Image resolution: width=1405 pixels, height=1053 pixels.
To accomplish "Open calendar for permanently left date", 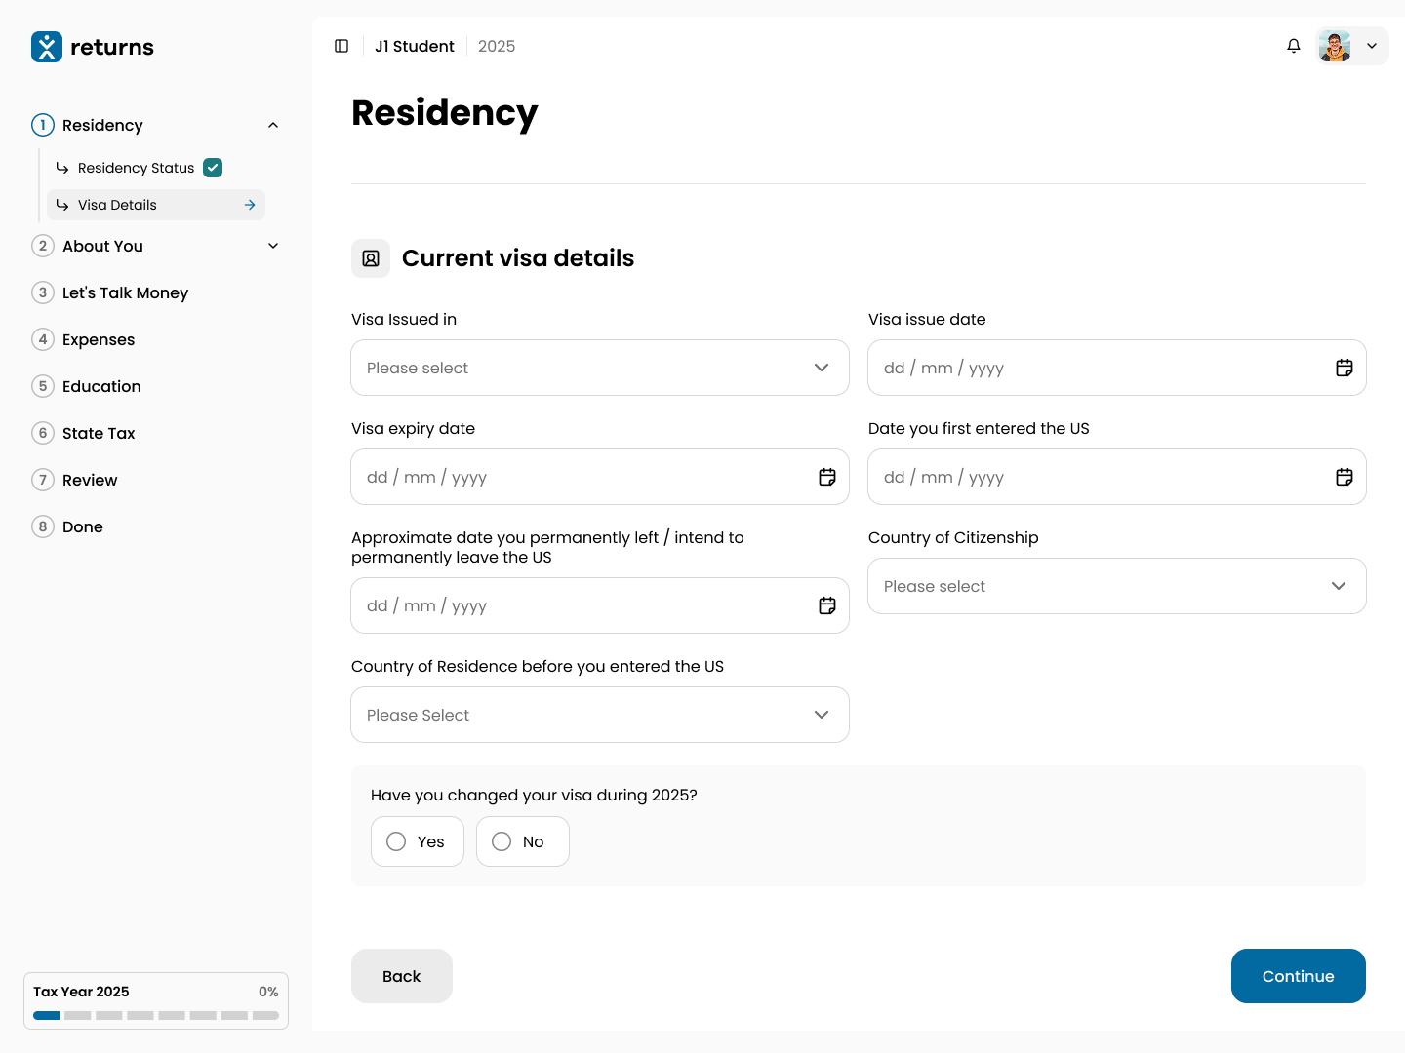I will tap(826, 605).
